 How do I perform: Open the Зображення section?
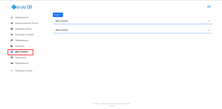click(x=22, y=40)
